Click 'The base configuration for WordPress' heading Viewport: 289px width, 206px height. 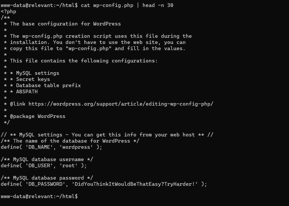click(65, 24)
